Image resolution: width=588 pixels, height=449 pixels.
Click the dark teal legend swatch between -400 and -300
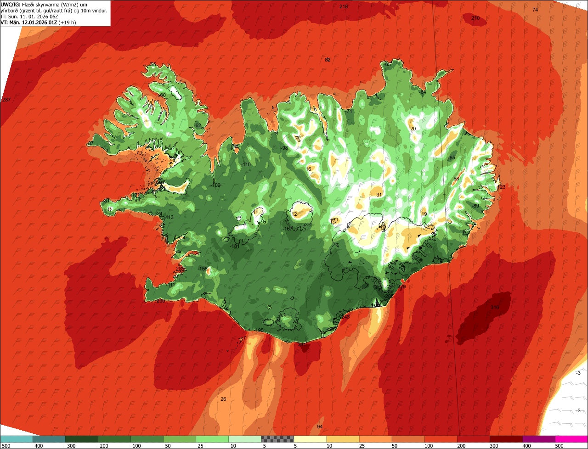click(x=49, y=439)
